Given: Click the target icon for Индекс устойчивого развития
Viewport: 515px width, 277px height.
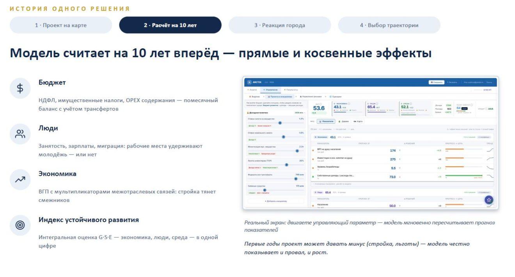Looking at the screenshot, I should point(20,225).
